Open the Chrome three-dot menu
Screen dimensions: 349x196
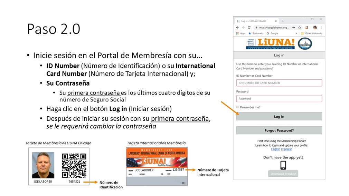tap(321, 28)
